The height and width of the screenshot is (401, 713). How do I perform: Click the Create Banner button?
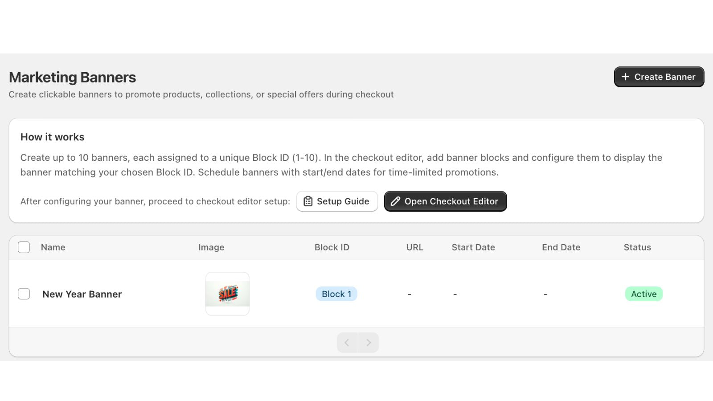pos(659,77)
